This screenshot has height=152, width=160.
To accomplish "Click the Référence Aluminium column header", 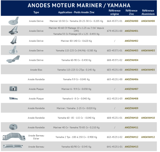I will [x=148, y=12].
